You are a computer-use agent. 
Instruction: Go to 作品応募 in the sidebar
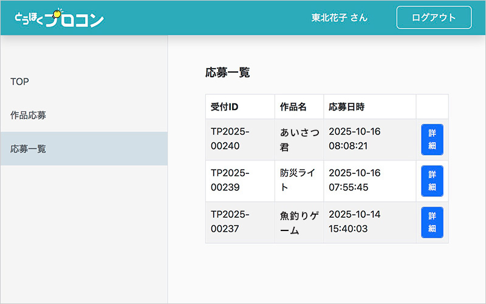click(x=28, y=115)
